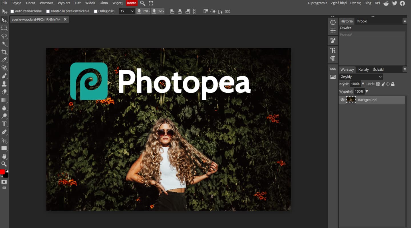Select the Zoom tool
411x228 pixels.
coord(4,164)
